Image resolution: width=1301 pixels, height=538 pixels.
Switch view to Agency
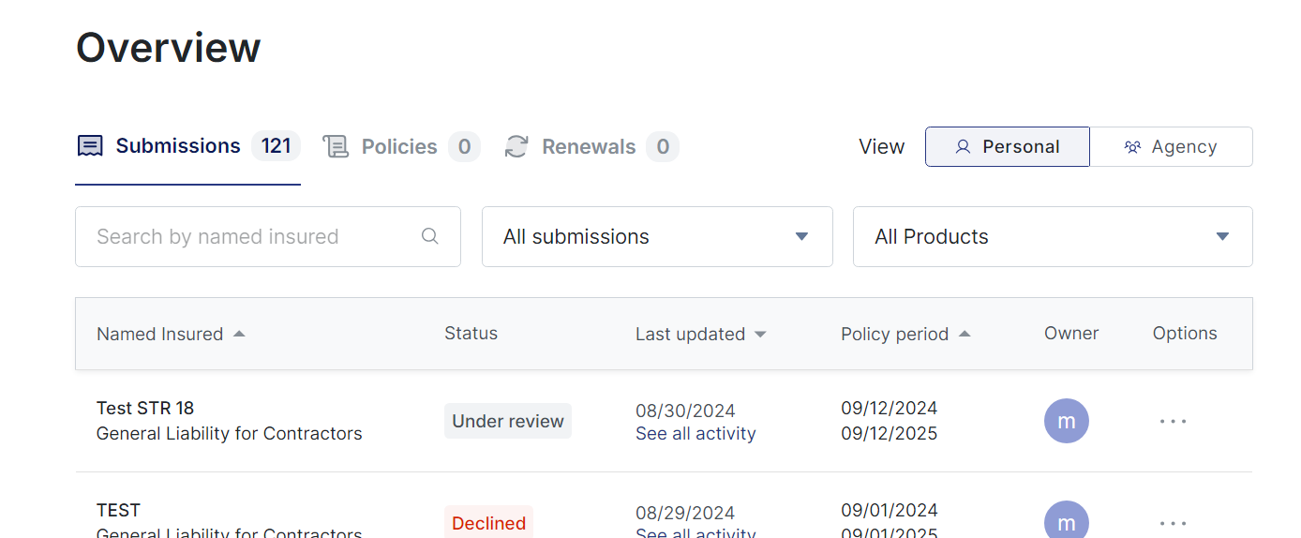point(1171,147)
